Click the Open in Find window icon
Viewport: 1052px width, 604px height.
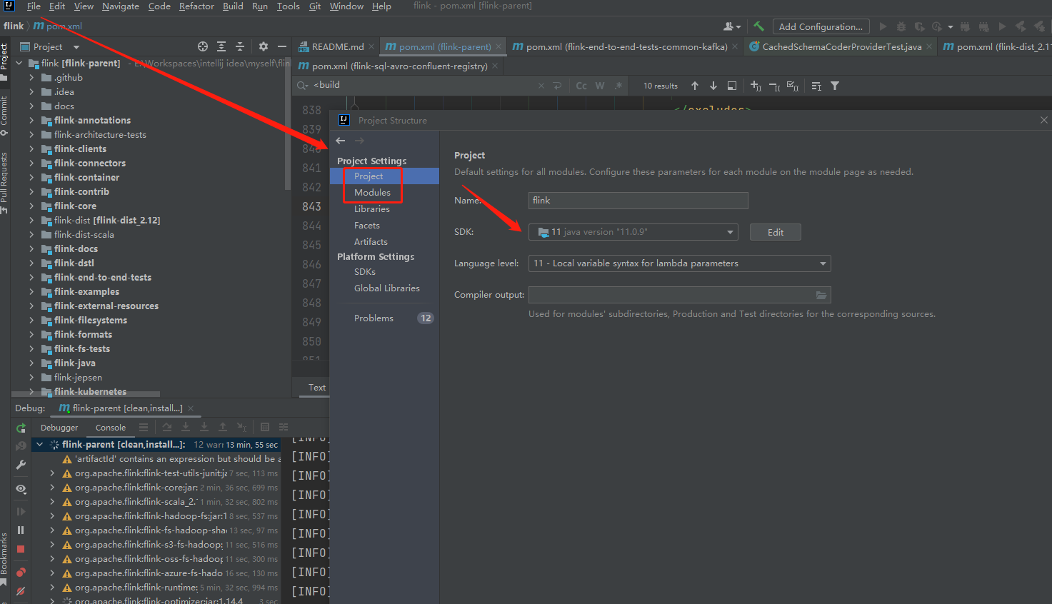(732, 86)
